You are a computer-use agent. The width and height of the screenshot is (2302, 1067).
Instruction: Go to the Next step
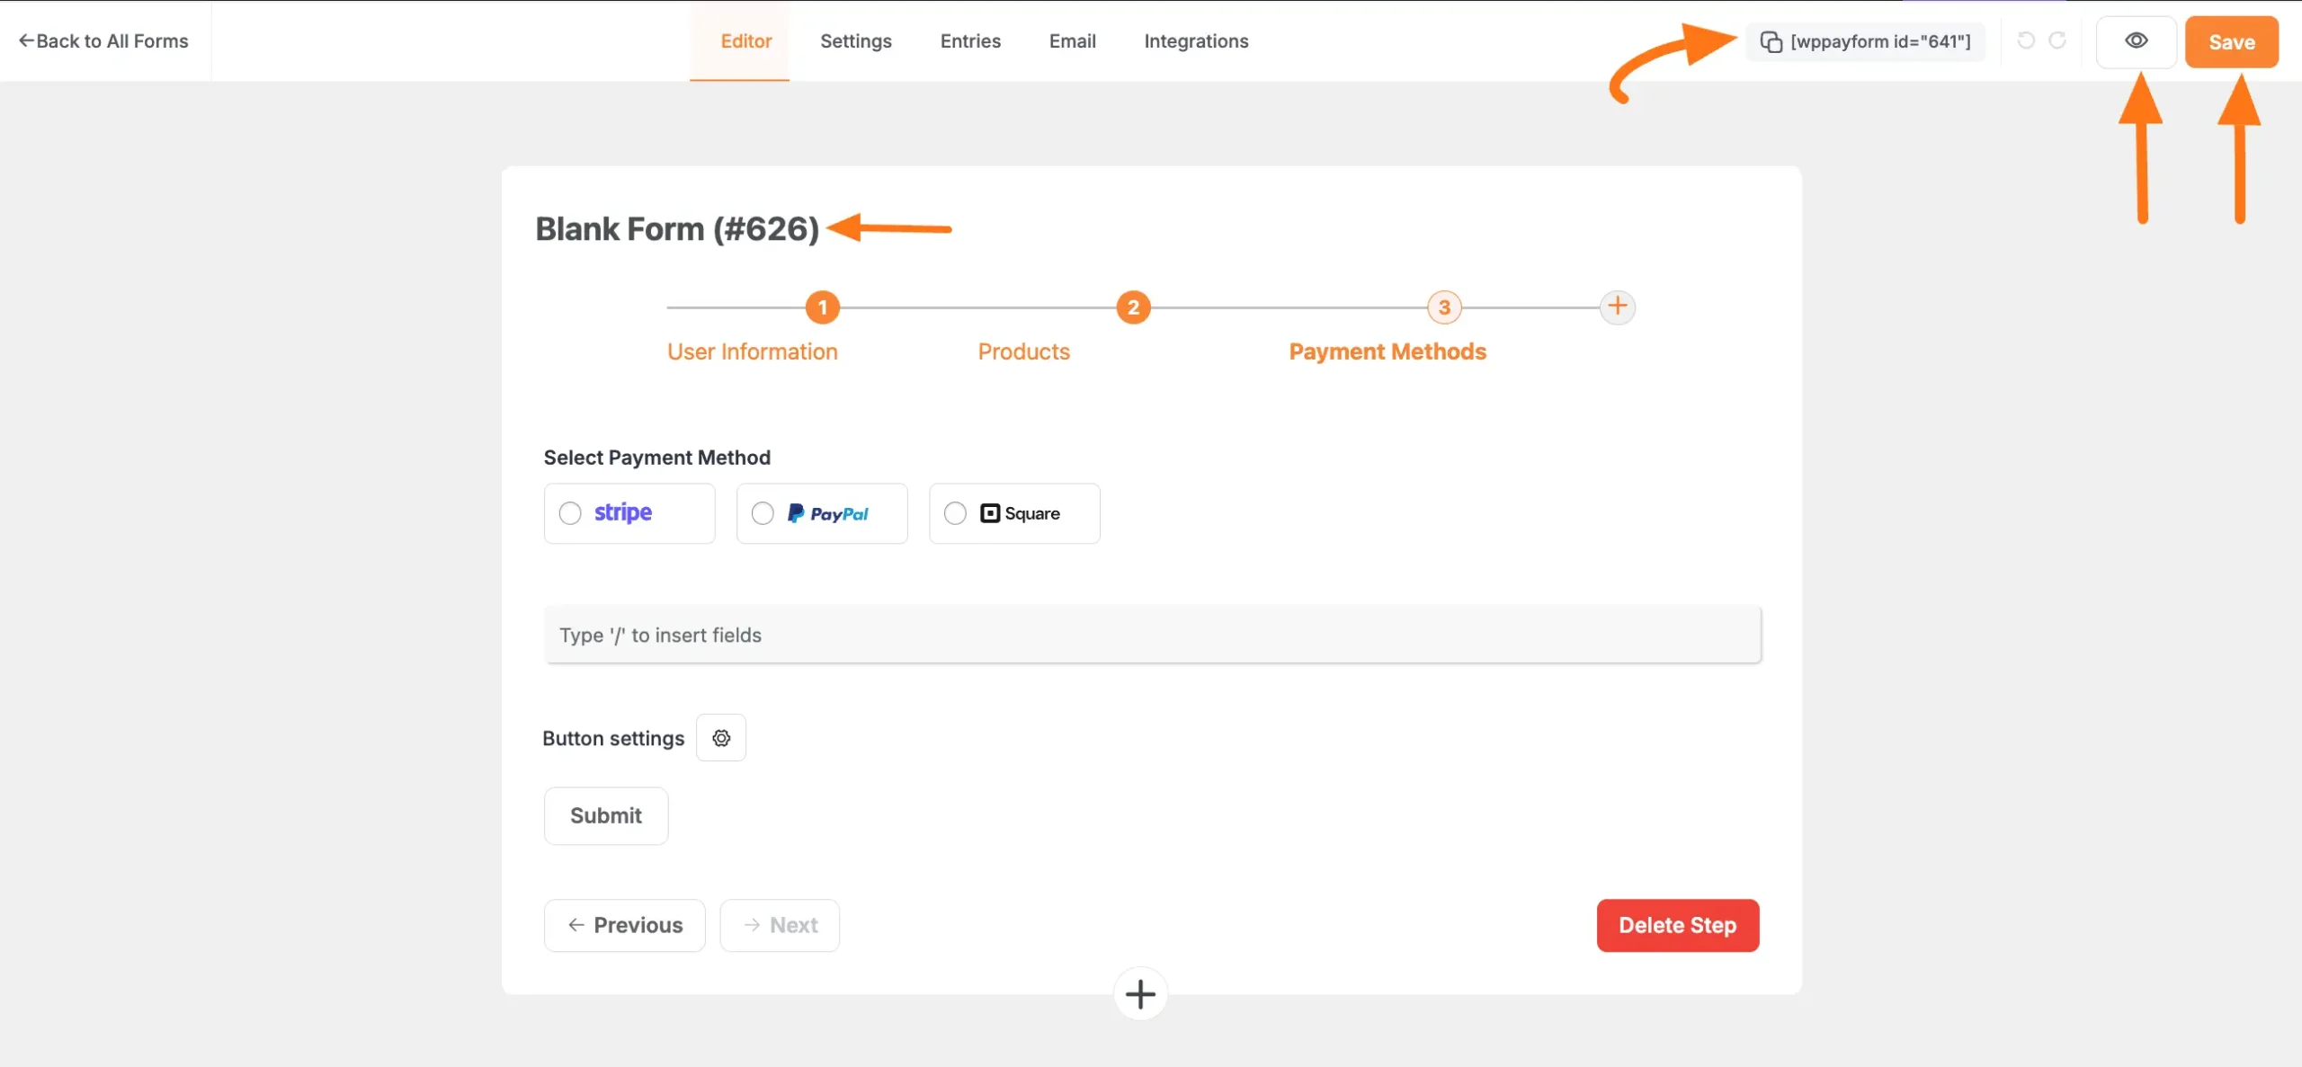(x=780, y=925)
